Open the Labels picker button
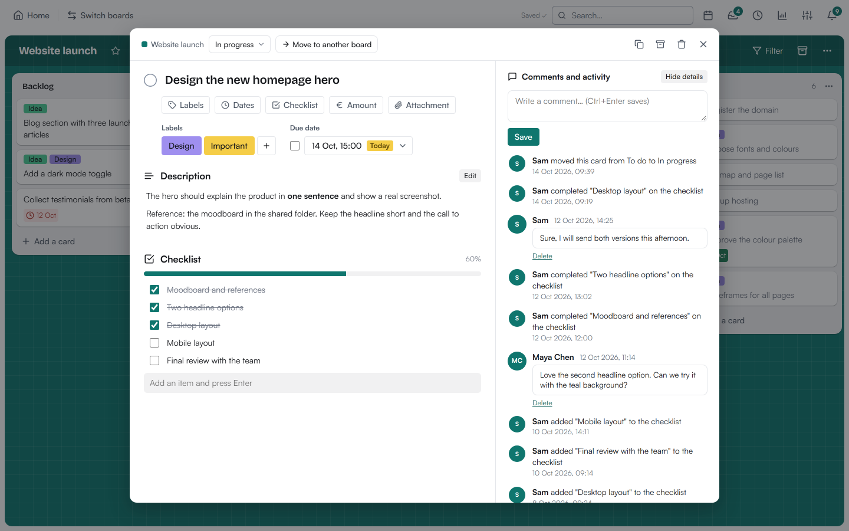Screen dimensions: 849x531 [x=186, y=105]
